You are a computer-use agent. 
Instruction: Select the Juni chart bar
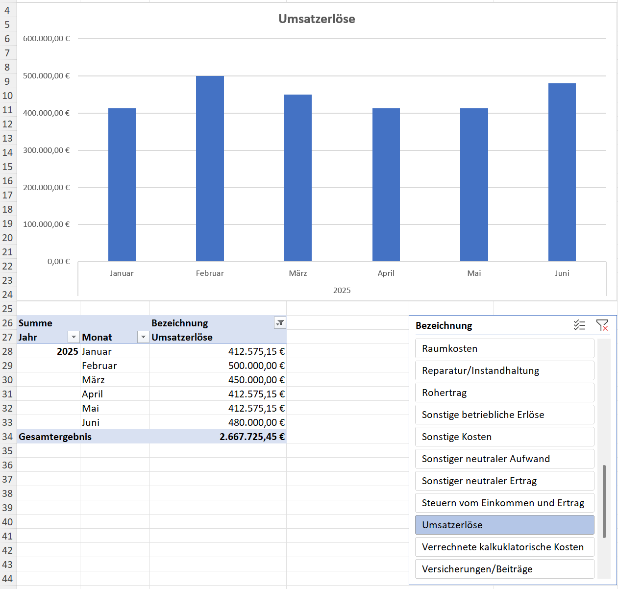(562, 172)
